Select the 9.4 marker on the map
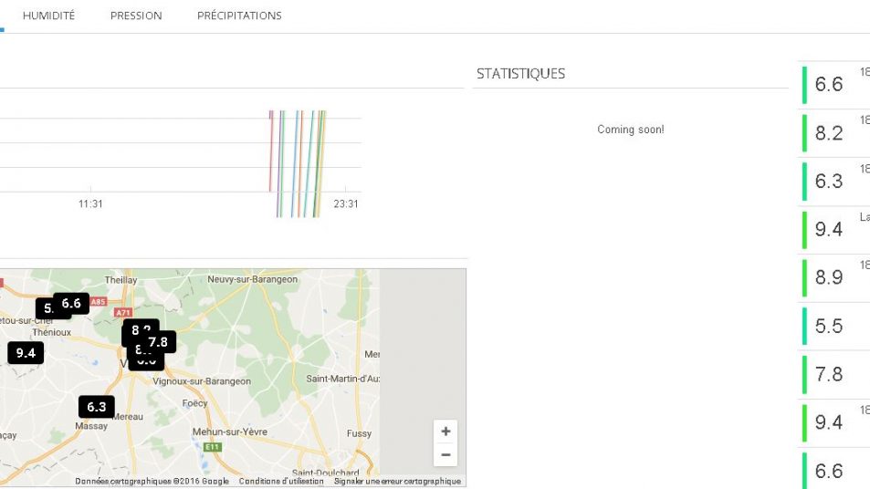Screen dimensions: 870x489 [x=26, y=353]
